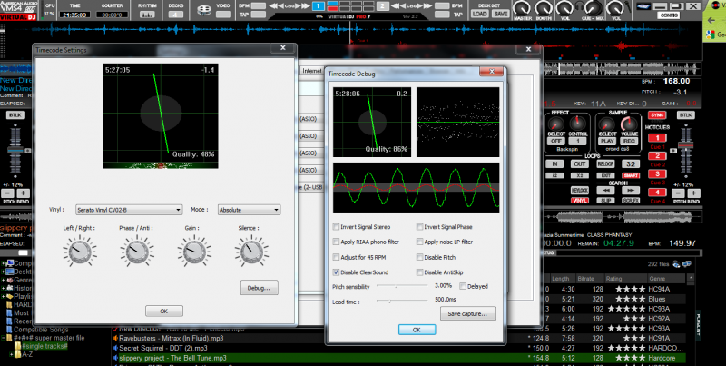The height and width of the screenshot is (366, 726).
Task: Check Apply RIAA phono filter
Action: [x=338, y=242]
